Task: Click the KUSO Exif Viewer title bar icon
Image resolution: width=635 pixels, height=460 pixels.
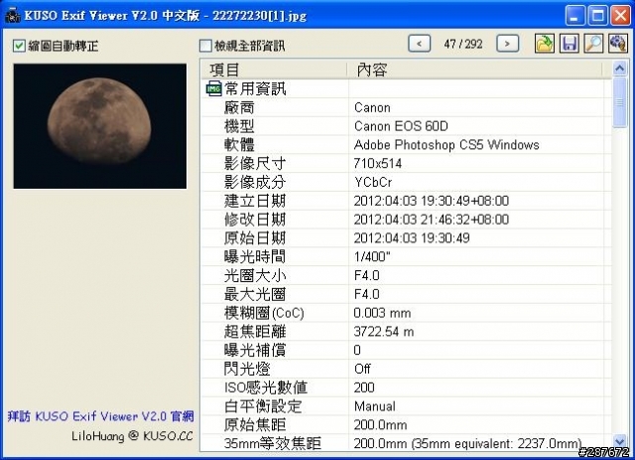Action: pos(12,16)
